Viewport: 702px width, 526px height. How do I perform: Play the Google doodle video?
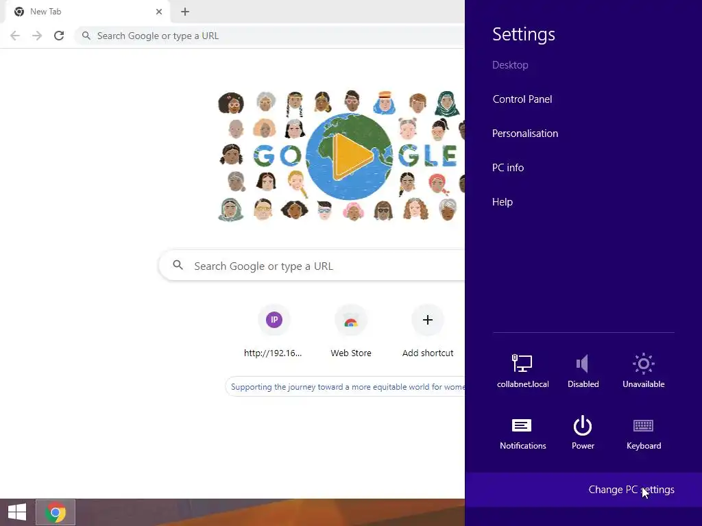coord(353,156)
